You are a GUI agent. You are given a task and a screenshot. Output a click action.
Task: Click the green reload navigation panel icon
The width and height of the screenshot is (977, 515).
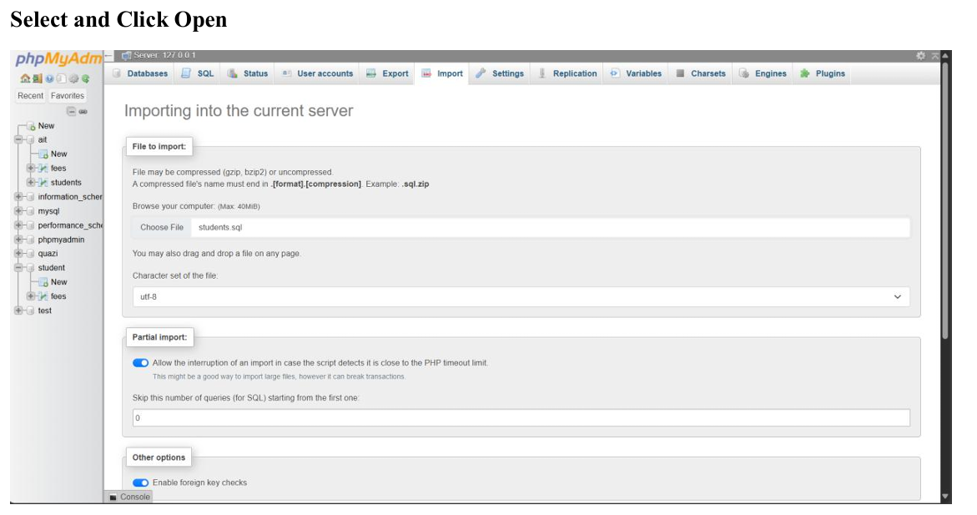click(85, 79)
